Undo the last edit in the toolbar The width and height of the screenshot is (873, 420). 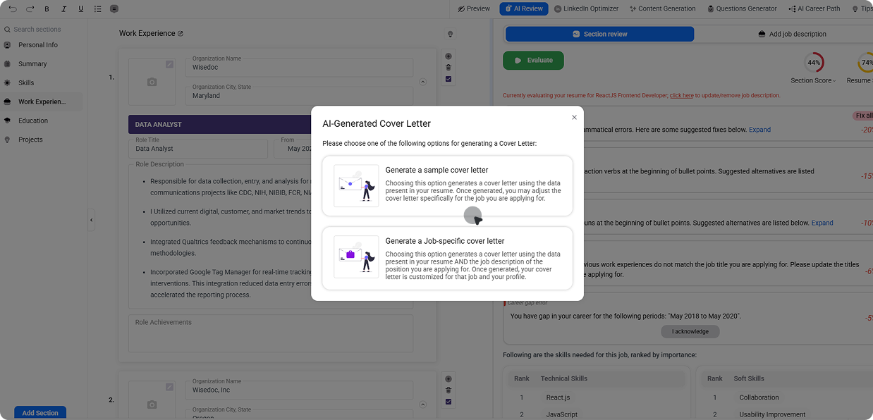[13, 8]
